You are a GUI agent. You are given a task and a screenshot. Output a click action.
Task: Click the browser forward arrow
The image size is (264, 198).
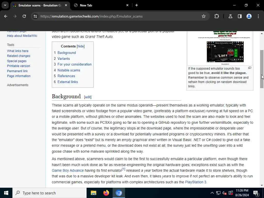[x=15, y=16]
